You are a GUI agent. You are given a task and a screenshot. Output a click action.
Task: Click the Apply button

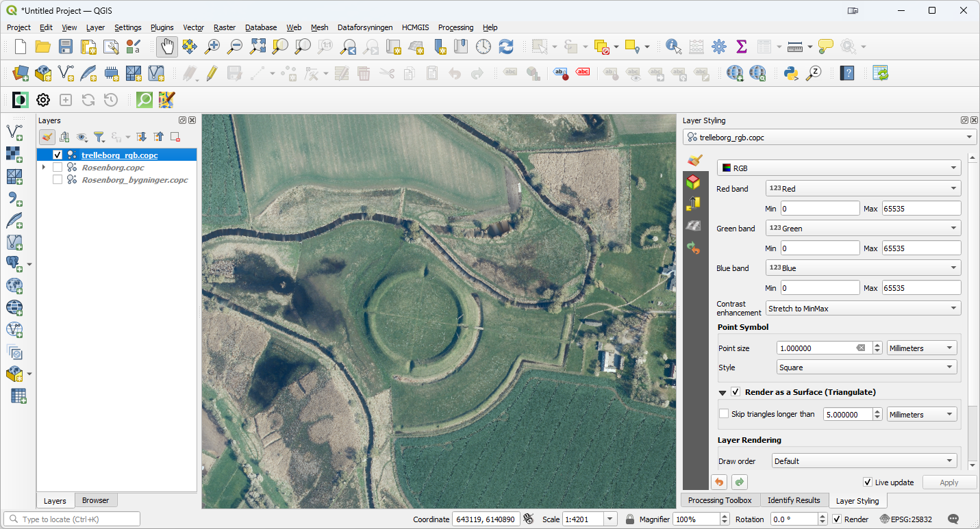click(x=948, y=482)
